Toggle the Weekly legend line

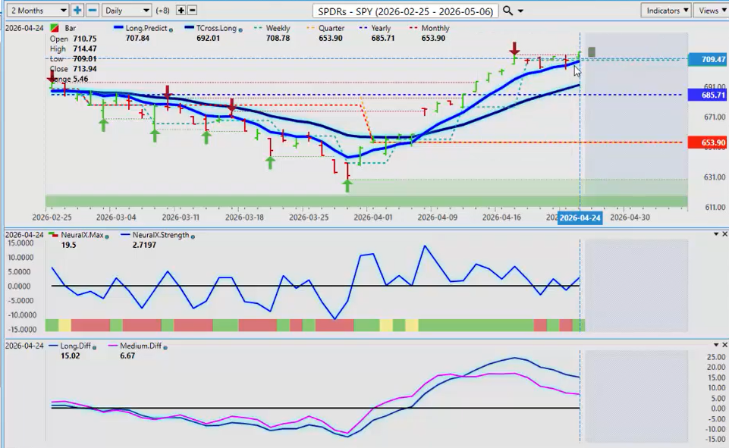tap(272, 29)
